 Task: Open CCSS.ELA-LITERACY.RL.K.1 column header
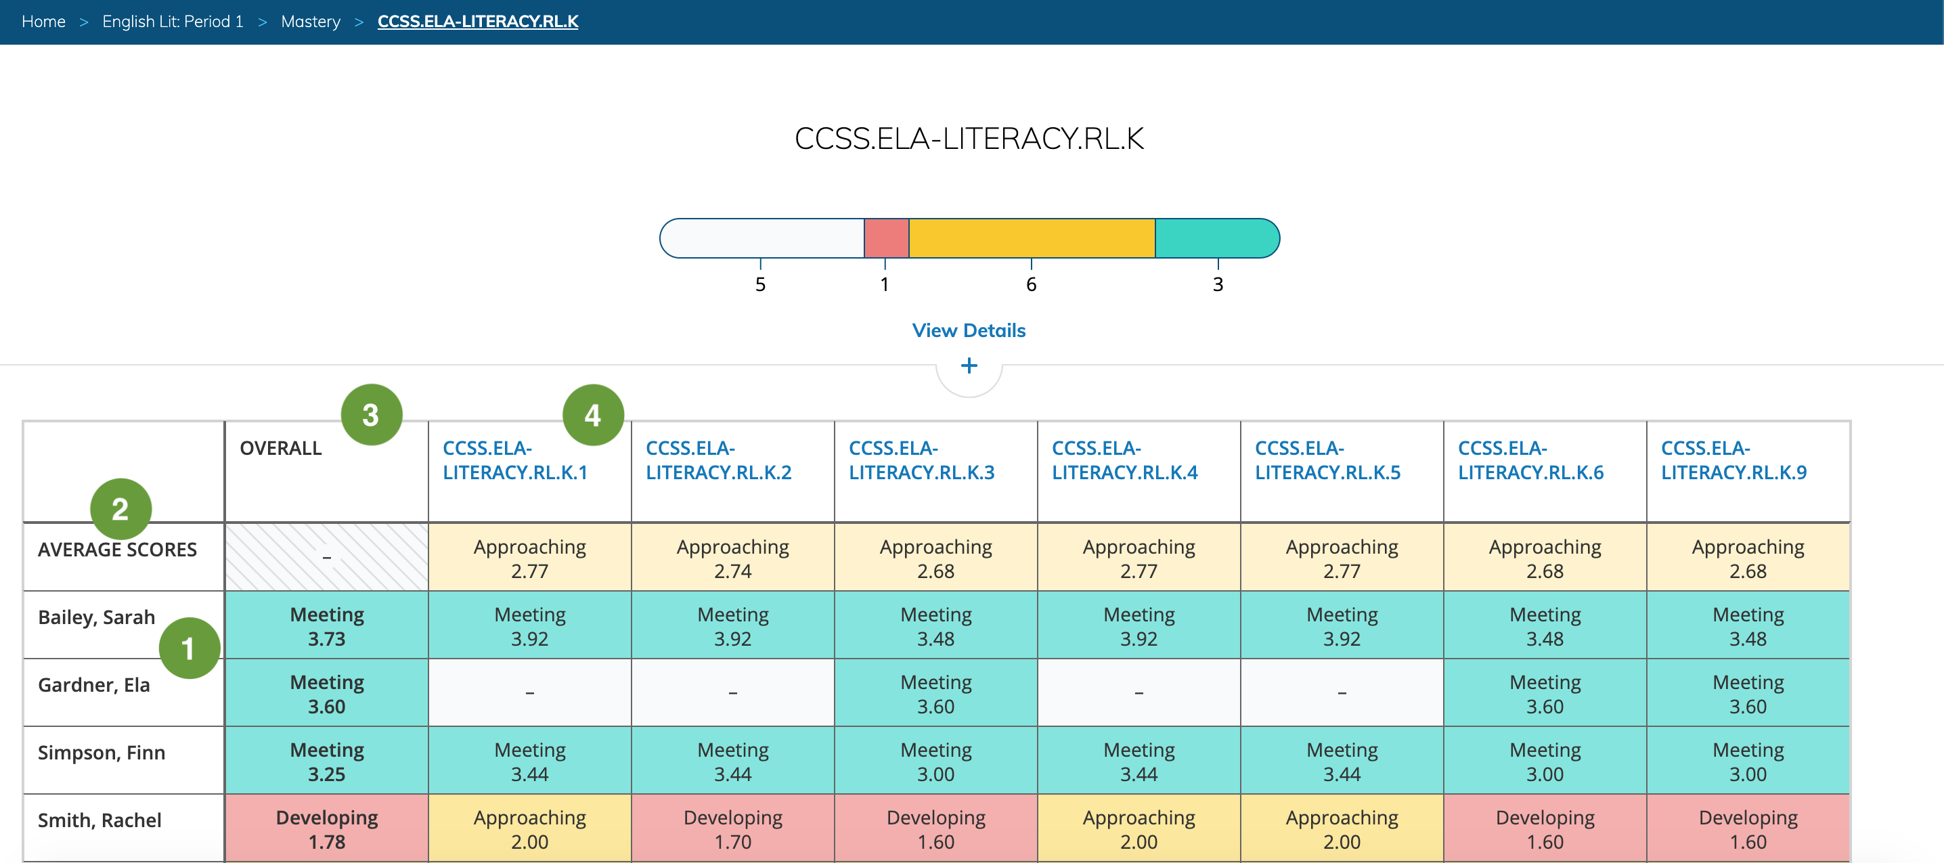point(514,460)
